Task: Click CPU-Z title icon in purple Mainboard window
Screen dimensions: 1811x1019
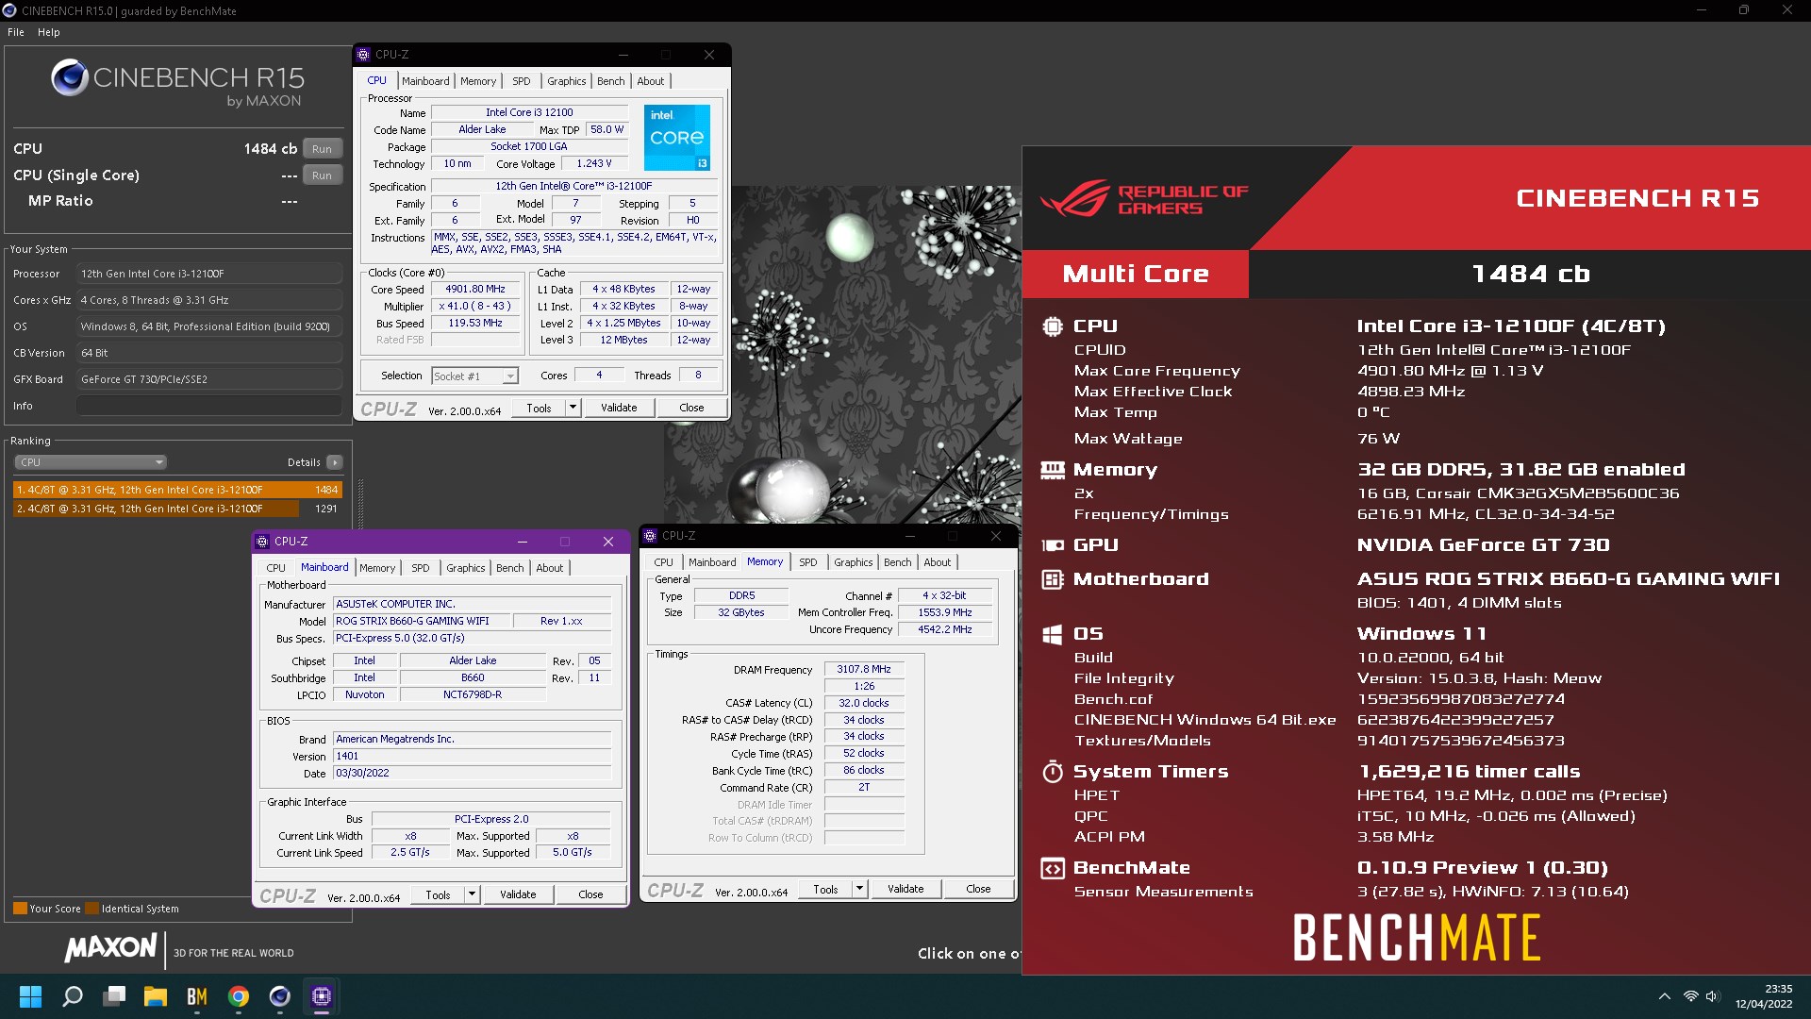Action: [262, 542]
